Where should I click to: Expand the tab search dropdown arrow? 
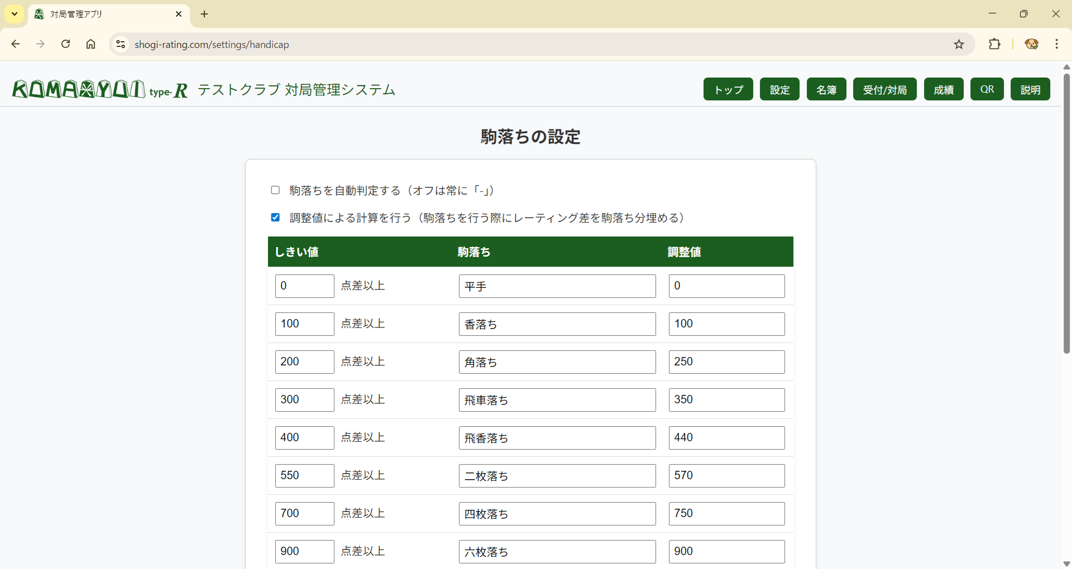click(15, 14)
